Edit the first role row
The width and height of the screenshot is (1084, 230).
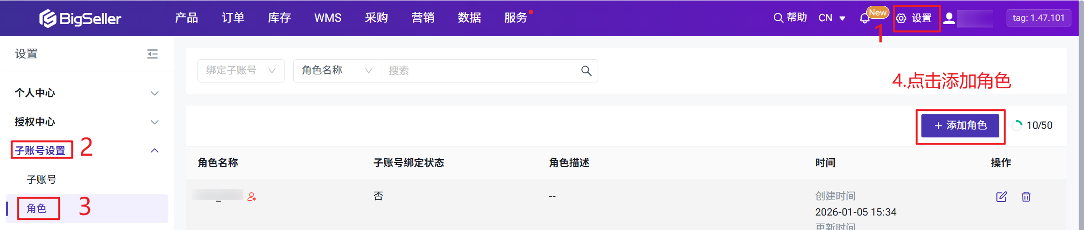1001,197
